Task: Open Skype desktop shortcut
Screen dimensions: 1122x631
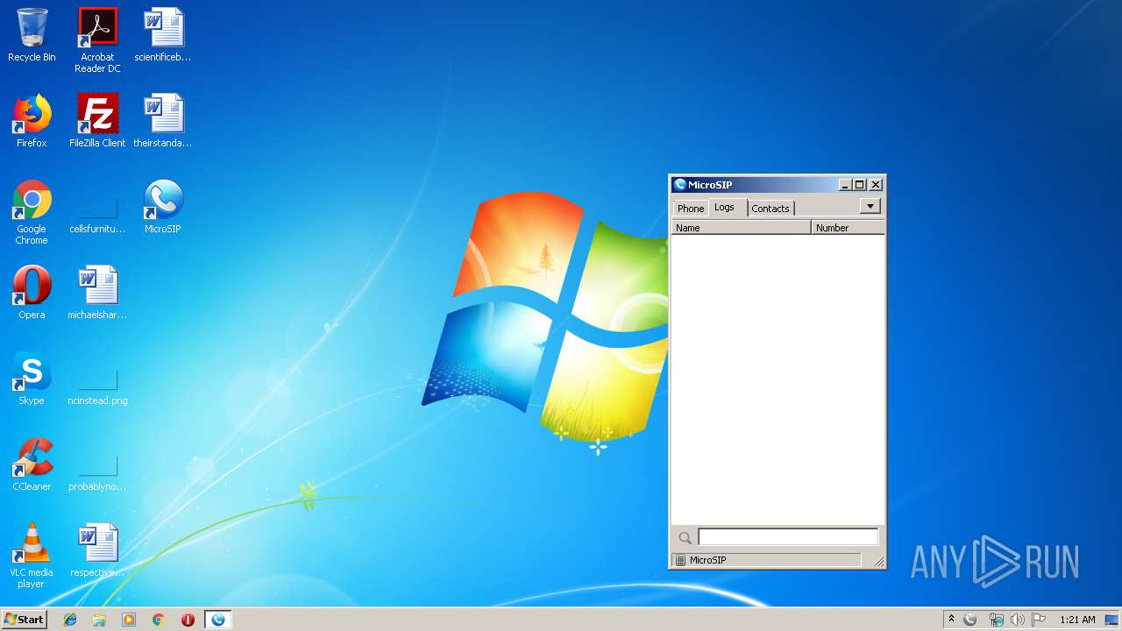Action: [32, 379]
